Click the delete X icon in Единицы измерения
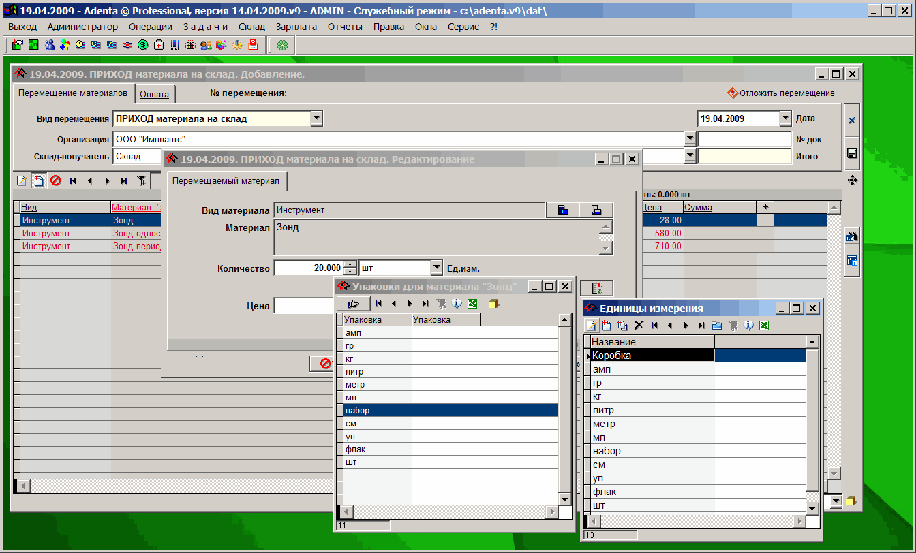The width and height of the screenshot is (916, 553). [639, 326]
